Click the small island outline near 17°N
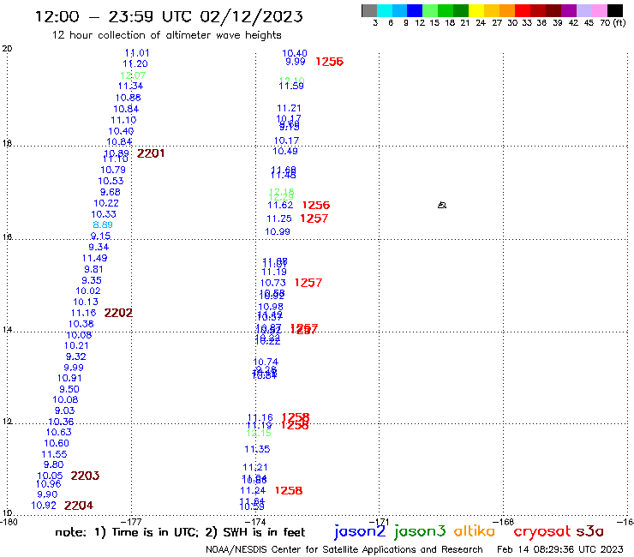Screen dimensions: 634x557 click(x=442, y=206)
